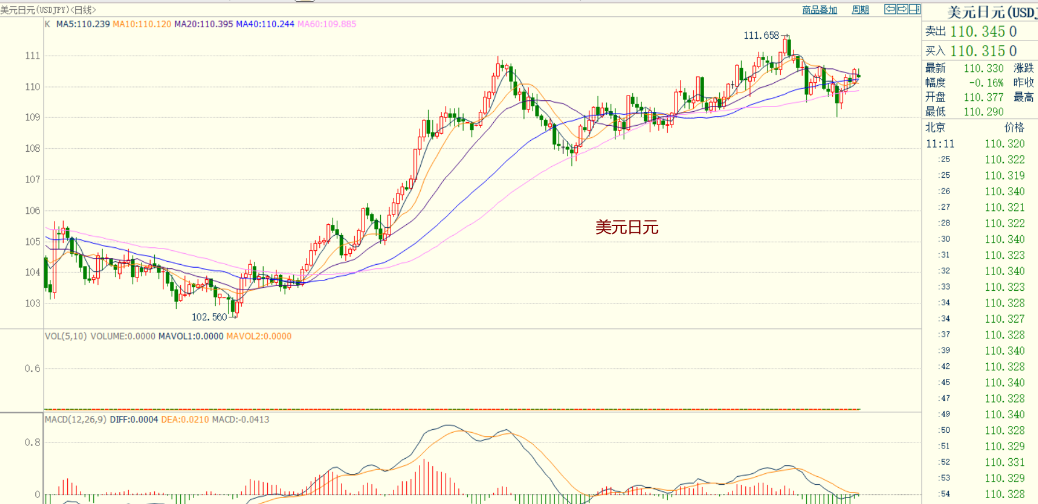Select the MA60:109.885 indicator label
1038x504 pixels.
pos(327,24)
